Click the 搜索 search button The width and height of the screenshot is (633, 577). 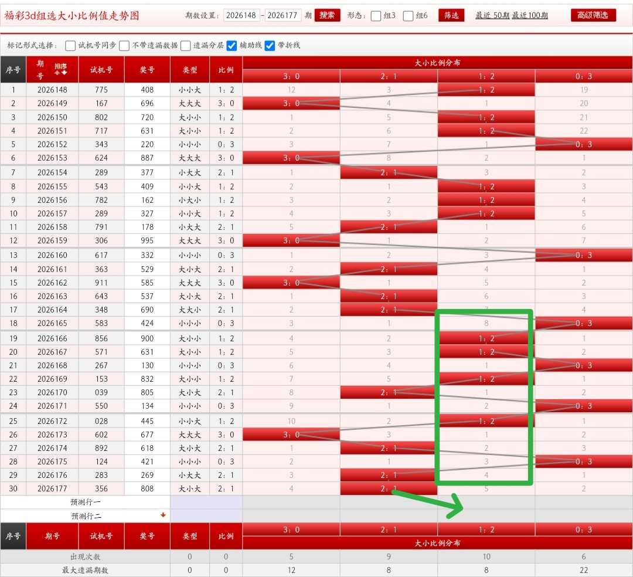pos(327,15)
